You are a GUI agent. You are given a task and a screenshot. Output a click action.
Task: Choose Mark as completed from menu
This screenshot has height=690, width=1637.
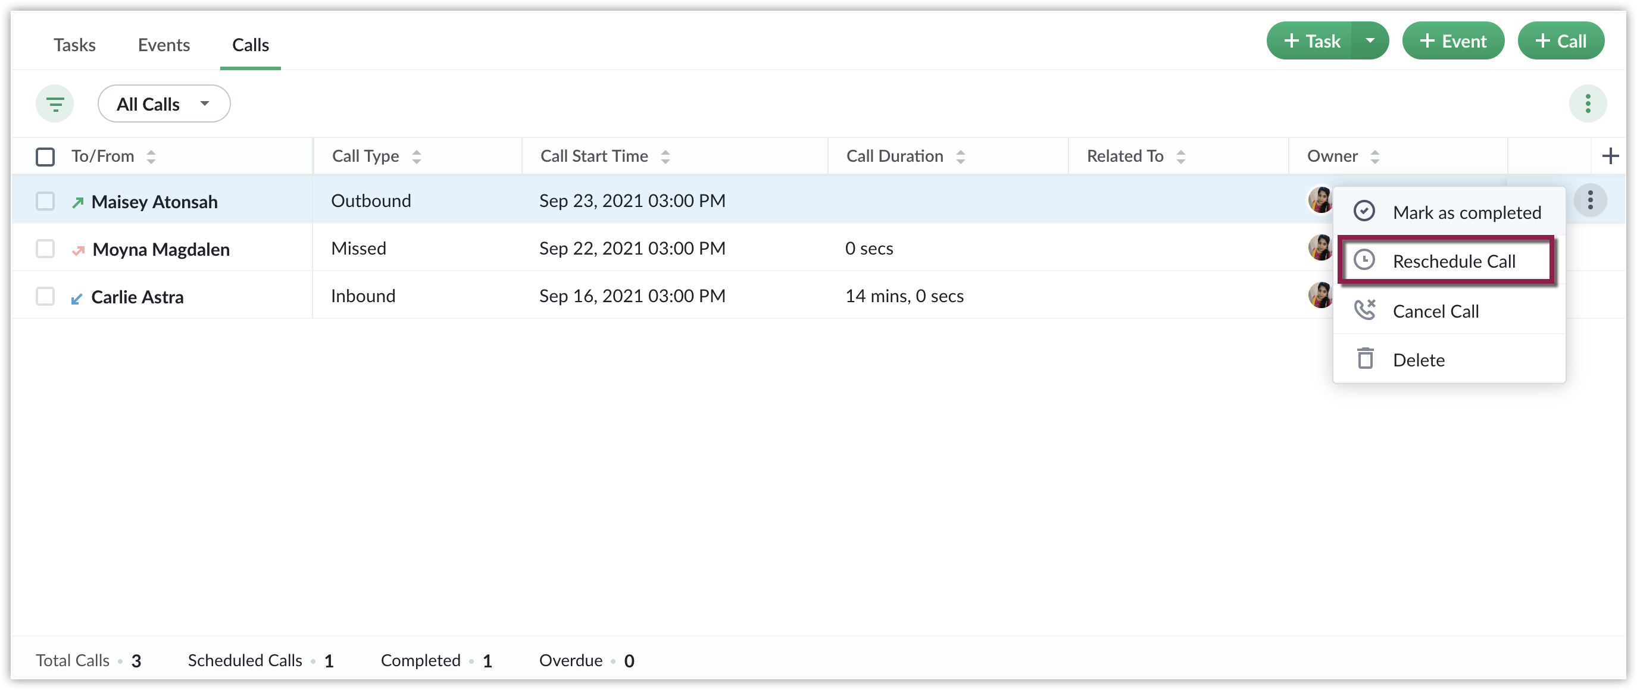[x=1448, y=212]
